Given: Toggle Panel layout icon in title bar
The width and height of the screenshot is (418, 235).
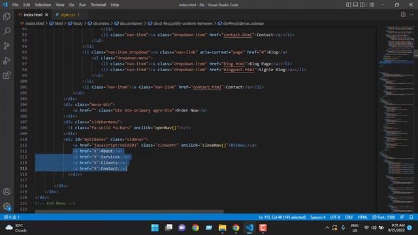Looking at the screenshot, I should (355, 5).
